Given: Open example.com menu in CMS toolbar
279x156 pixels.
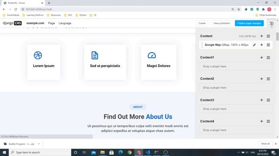Looking at the screenshot, I should [x=35, y=23].
